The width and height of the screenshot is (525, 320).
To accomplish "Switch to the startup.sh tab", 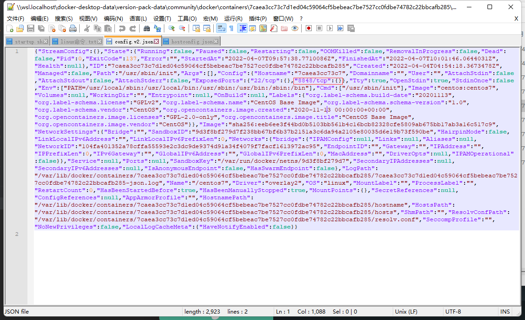I will tap(28, 42).
